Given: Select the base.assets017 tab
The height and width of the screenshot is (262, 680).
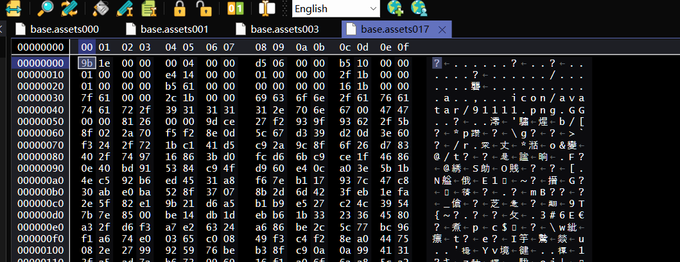Looking at the screenshot, I should pyautogui.click(x=395, y=29).
